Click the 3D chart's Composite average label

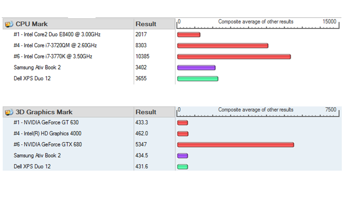tap(256, 110)
